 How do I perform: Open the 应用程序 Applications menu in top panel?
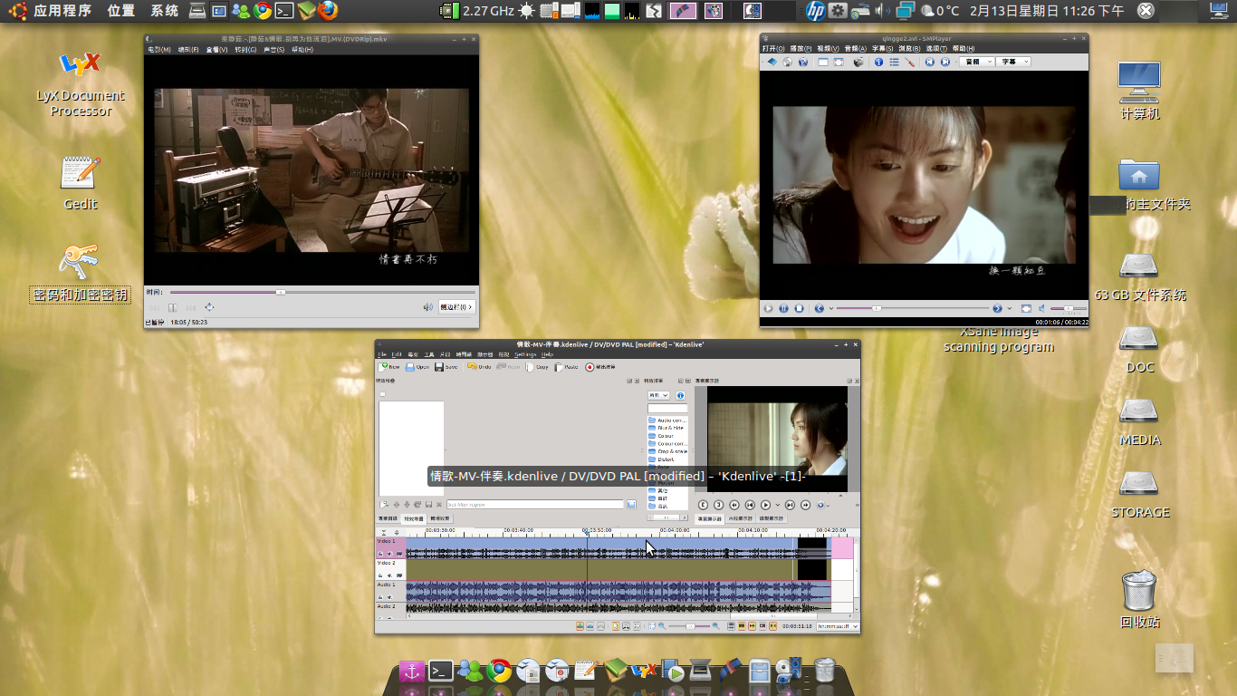click(62, 11)
